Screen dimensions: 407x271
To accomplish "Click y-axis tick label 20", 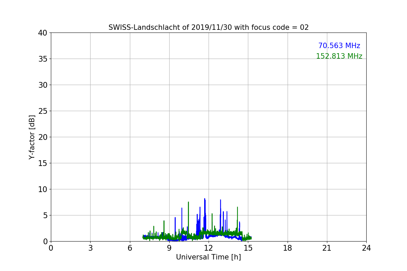I will point(42,137).
